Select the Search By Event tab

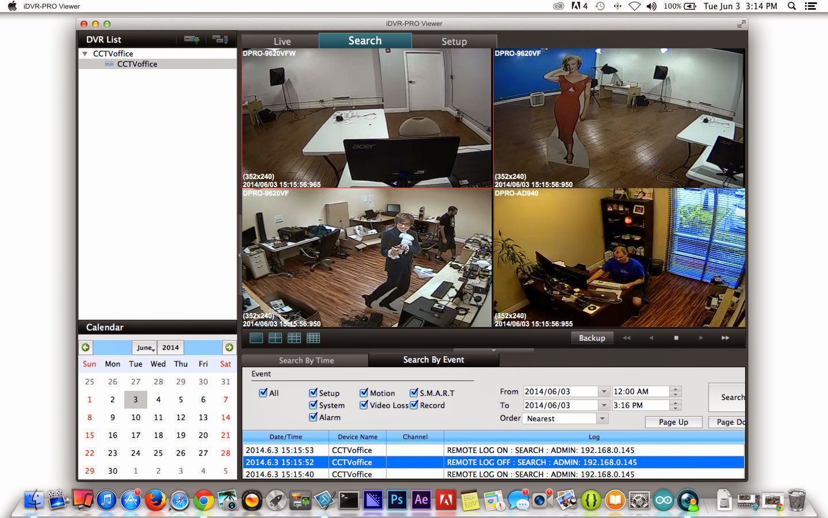(x=433, y=360)
